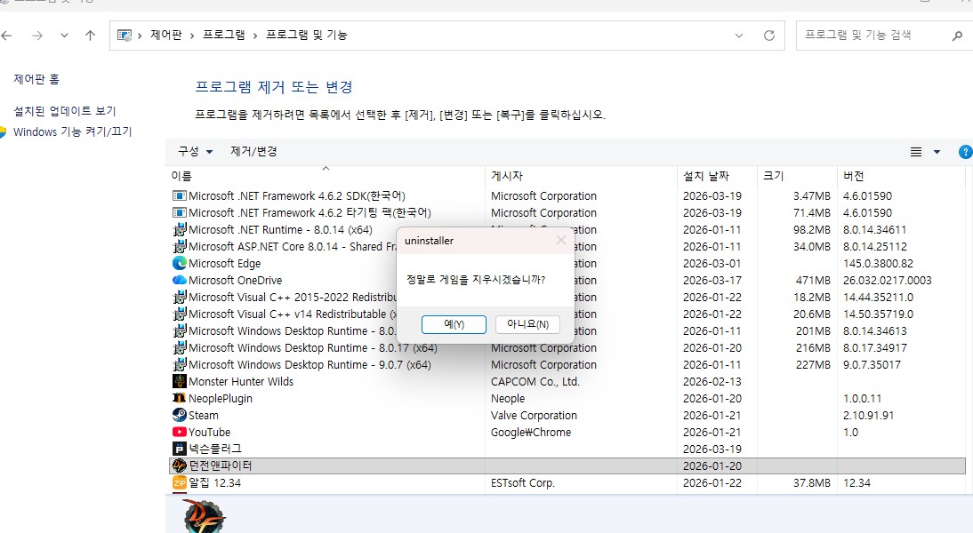Click the Steam app icon in list
The image size is (973, 533).
tap(179, 415)
